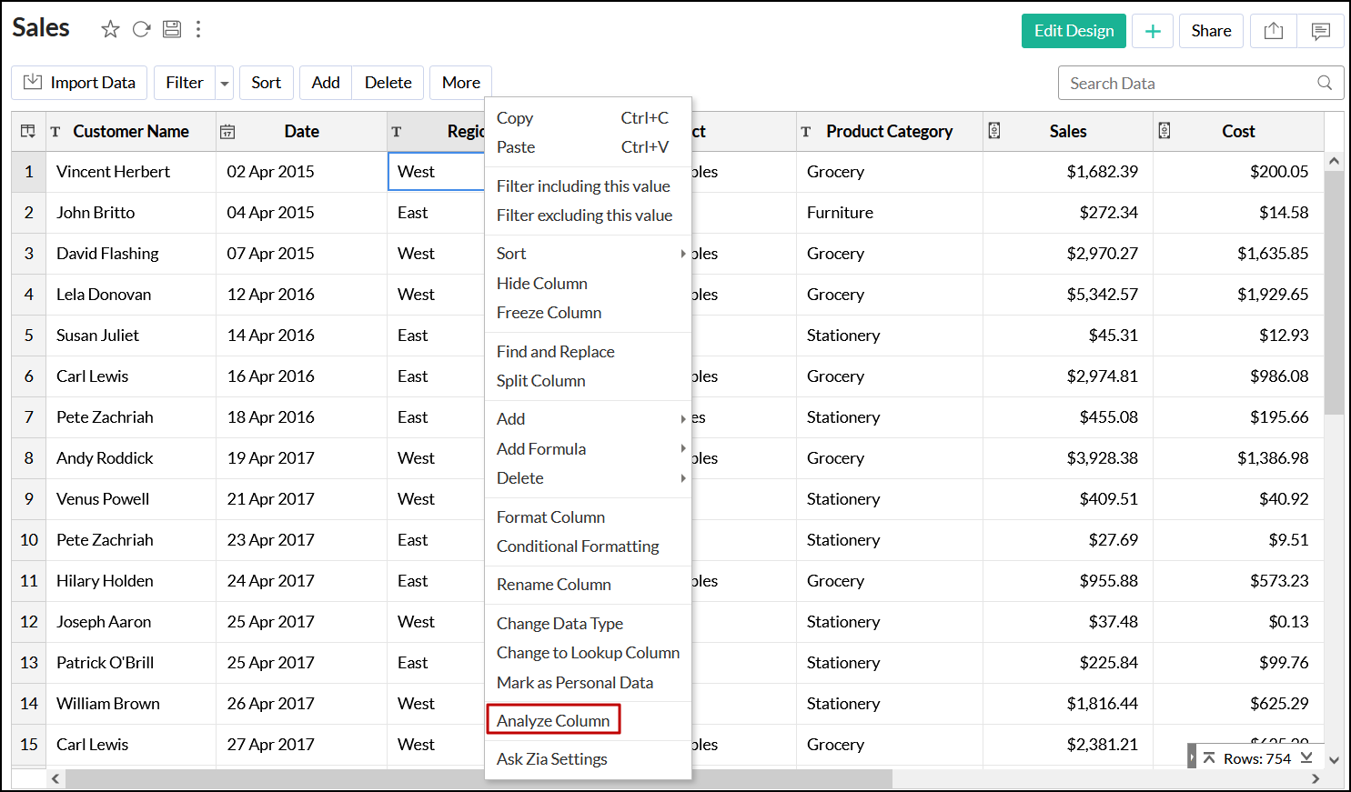Click the magnifier icon in Search Data
Image resolution: width=1351 pixels, height=792 pixels.
(1325, 83)
